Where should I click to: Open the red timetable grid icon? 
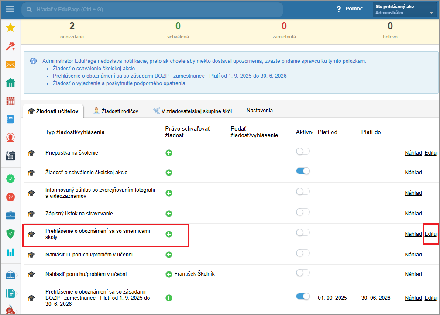coord(10,101)
